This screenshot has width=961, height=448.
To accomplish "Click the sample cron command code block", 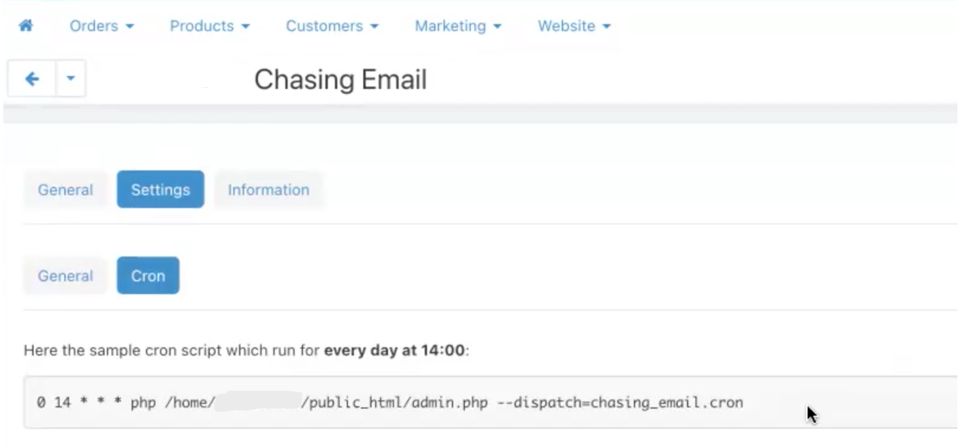I will [x=390, y=403].
